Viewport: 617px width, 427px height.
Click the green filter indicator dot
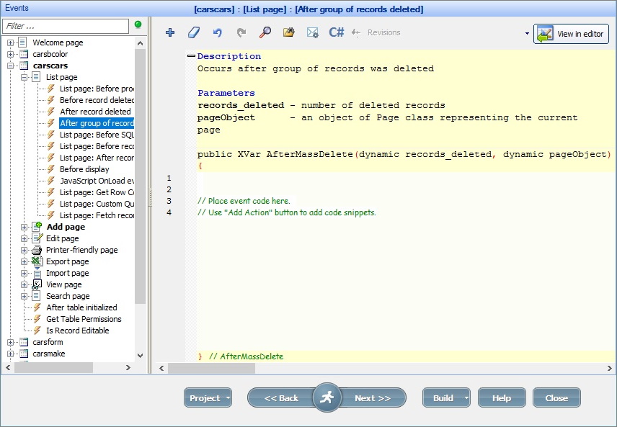coord(138,24)
